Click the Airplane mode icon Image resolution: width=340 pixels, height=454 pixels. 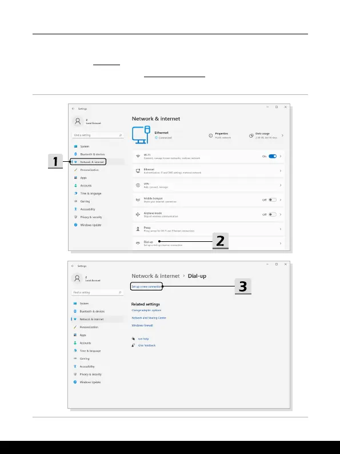[x=138, y=214]
